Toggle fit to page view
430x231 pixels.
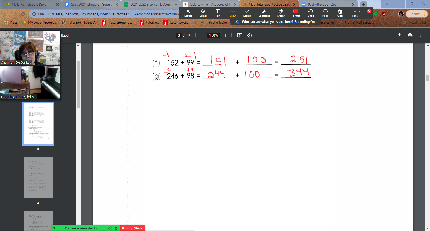tap(240, 35)
